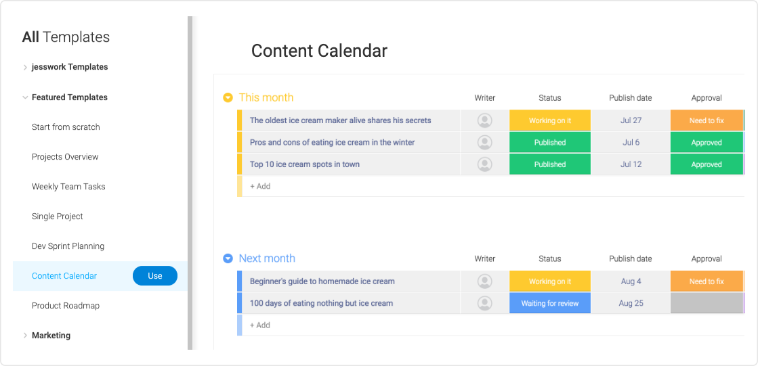758x366 pixels.
Task: Open the Product Roadmap template
Action: coord(66,306)
